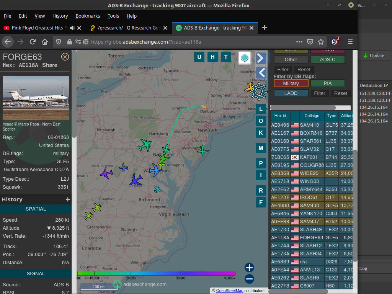Click the Reset button next to LADD
Image resolution: width=392 pixels, height=294 pixels.
click(x=341, y=93)
